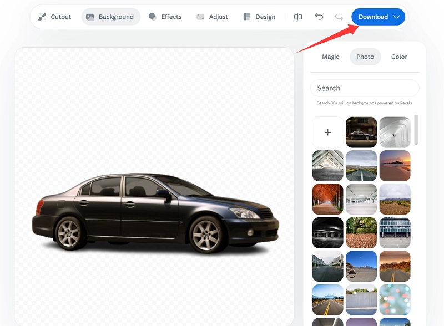Switch to the Magic backgrounds tab
This screenshot has height=326, width=444.
331,57
